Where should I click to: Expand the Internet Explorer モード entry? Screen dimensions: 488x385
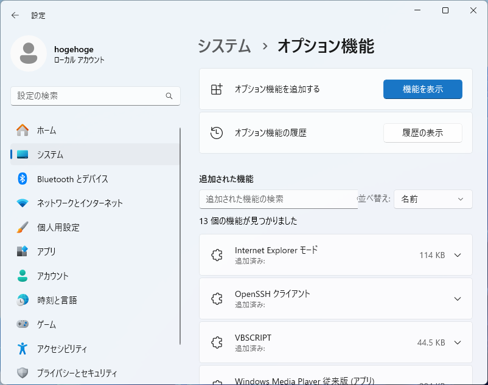[x=458, y=255]
